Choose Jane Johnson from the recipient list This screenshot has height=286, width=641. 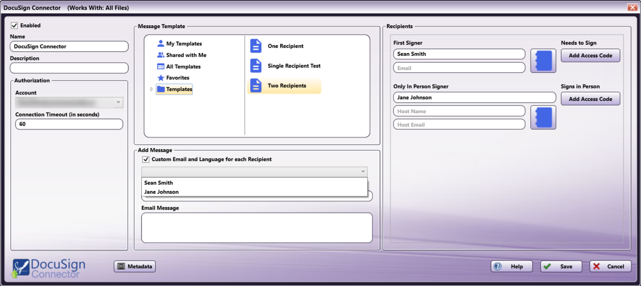[255, 192]
